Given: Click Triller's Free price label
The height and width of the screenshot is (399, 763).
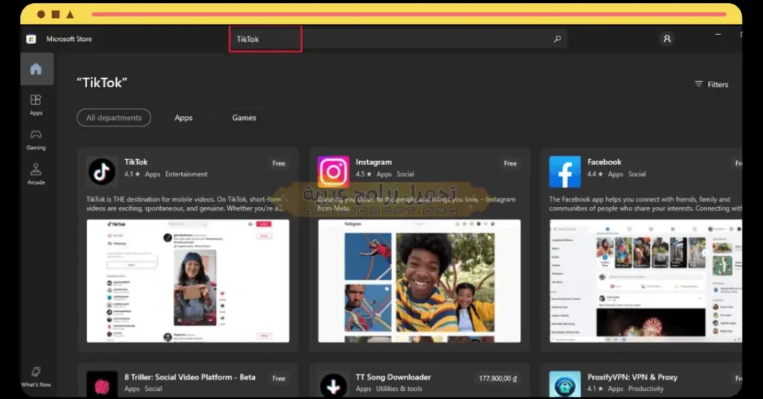Looking at the screenshot, I should [x=279, y=378].
